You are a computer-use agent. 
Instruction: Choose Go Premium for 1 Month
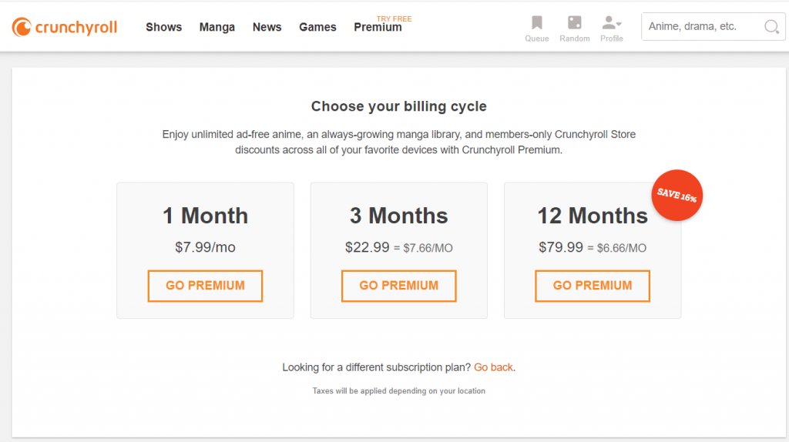pos(205,286)
